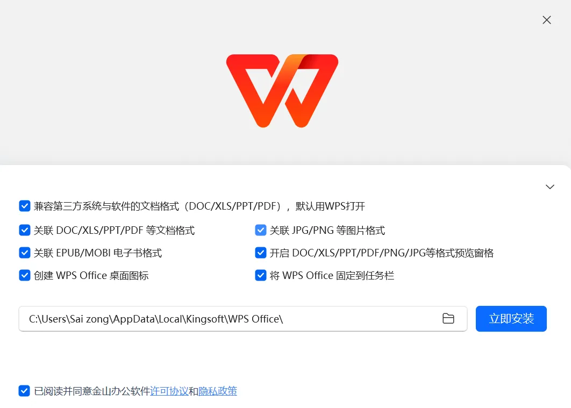Open the 隐私政策 privacy policy link

(218, 391)
